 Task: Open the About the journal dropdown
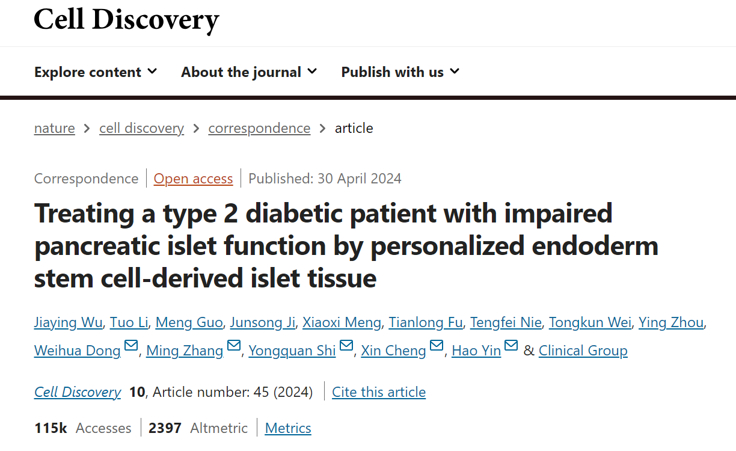249,72
